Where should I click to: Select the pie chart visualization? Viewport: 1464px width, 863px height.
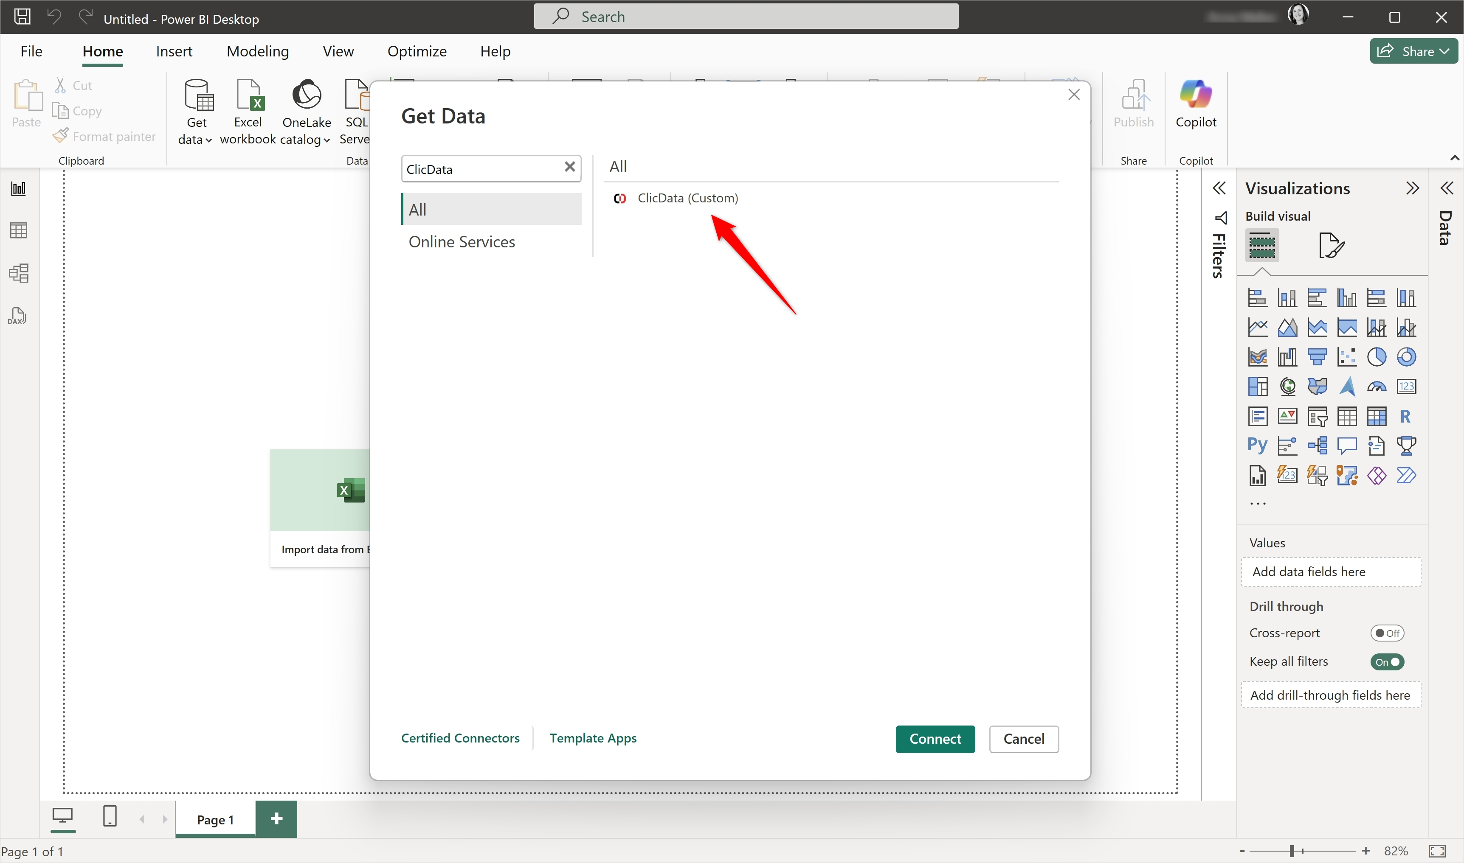click(x=1376, y=356)
